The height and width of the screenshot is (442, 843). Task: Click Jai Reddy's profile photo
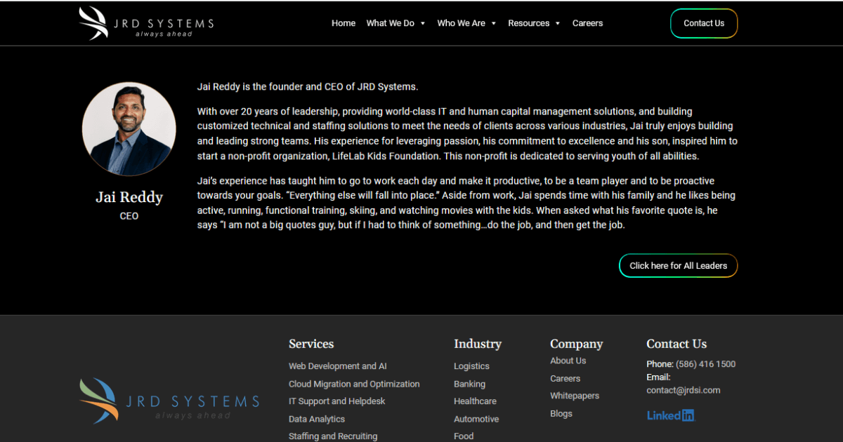pos(129,128)
